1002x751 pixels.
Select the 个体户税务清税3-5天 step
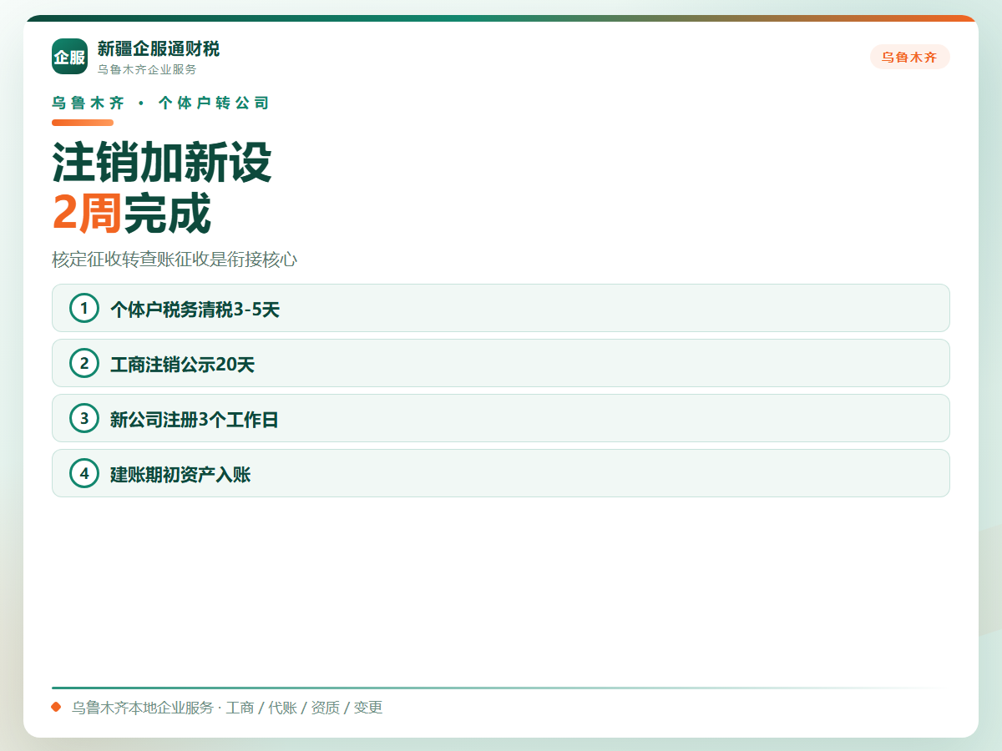coord(501,308)
